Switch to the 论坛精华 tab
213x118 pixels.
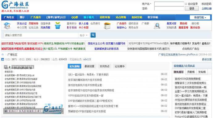coord(119,66)
